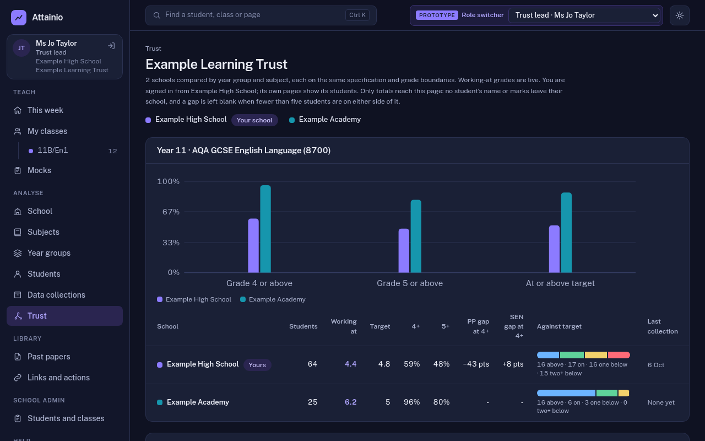The width and height of the screenshot is (705, 441).
Task: Click the people icon next to My classes
Action: (x=18, y=131)
